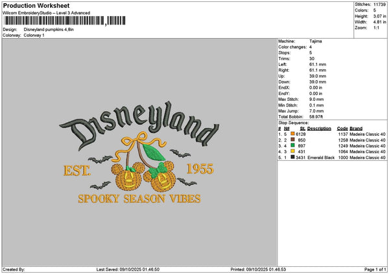Click the 'Brand' column header
The image size is (389, 274).
point(356,129)
